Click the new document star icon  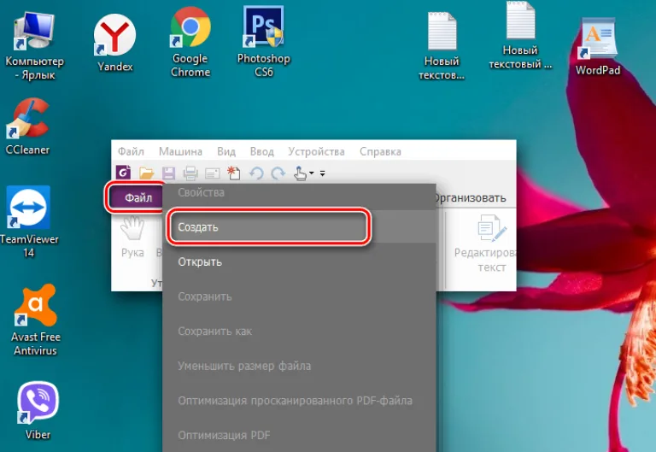(234, 173)
